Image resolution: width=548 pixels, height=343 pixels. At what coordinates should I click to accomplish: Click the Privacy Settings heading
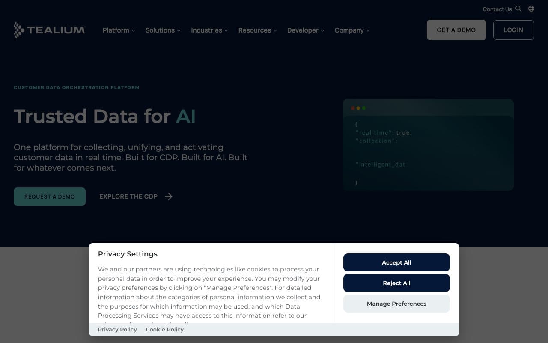click(x=128, y=254)
